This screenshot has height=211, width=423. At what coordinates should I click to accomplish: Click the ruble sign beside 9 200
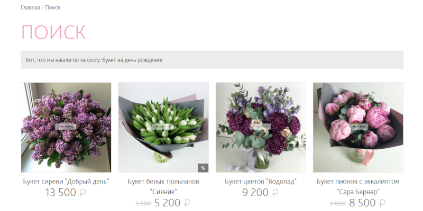pos(275,193)
